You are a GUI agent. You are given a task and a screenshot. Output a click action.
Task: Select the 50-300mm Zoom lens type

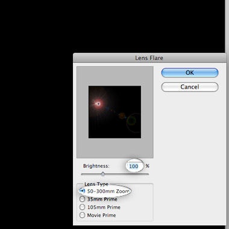click(82, 191)
